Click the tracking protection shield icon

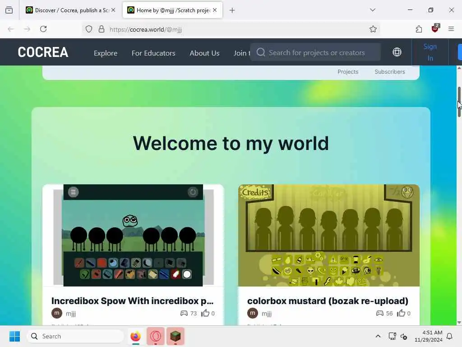[89, 29]
